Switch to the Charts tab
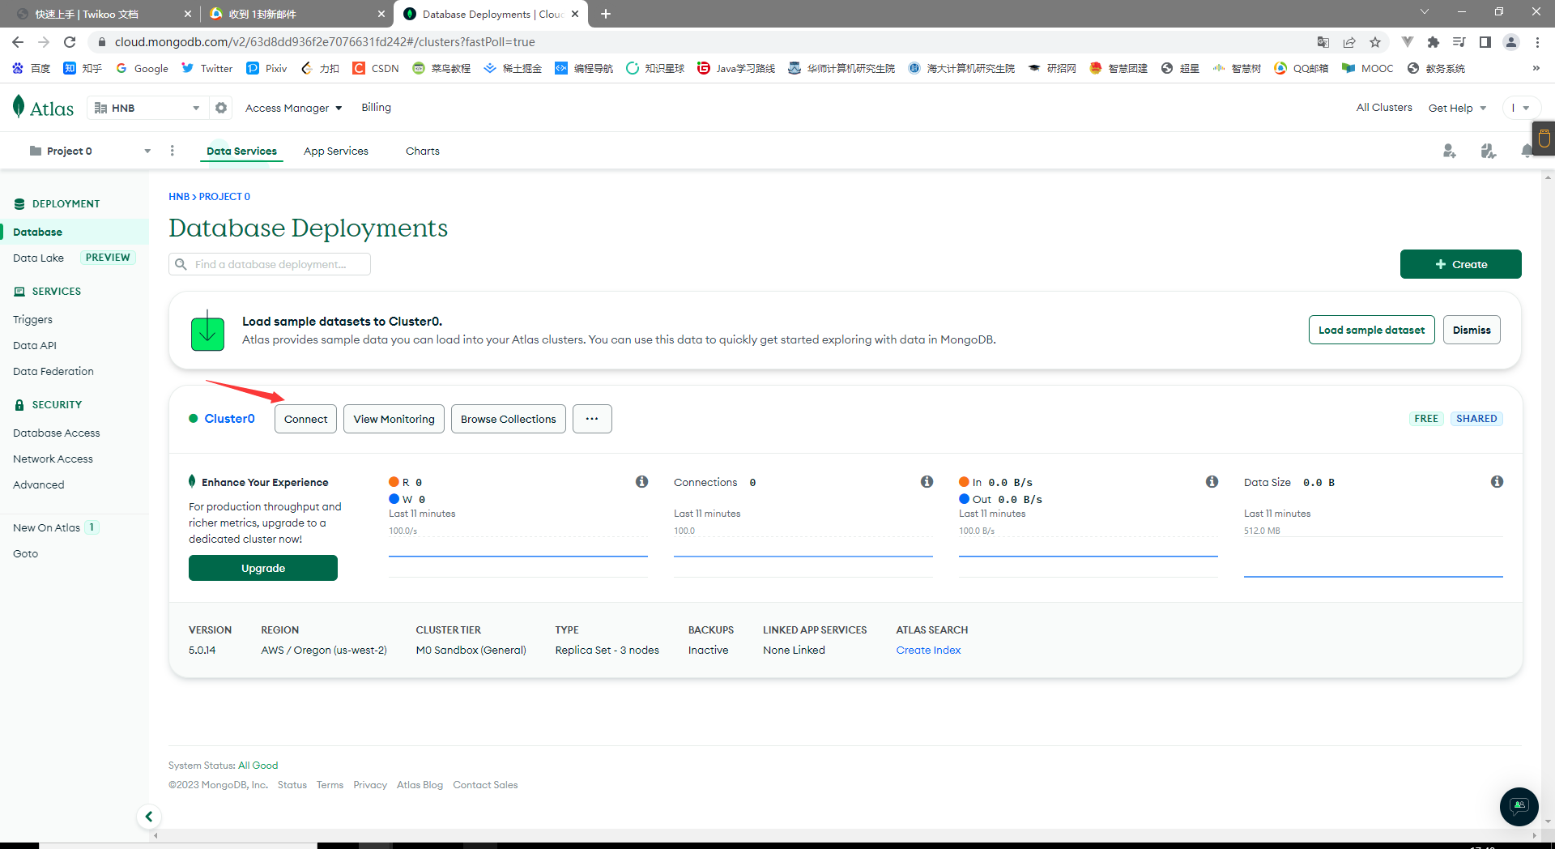Image resolution: width=1555 pixels, height=849 pixels. click(x=422, y=151)
